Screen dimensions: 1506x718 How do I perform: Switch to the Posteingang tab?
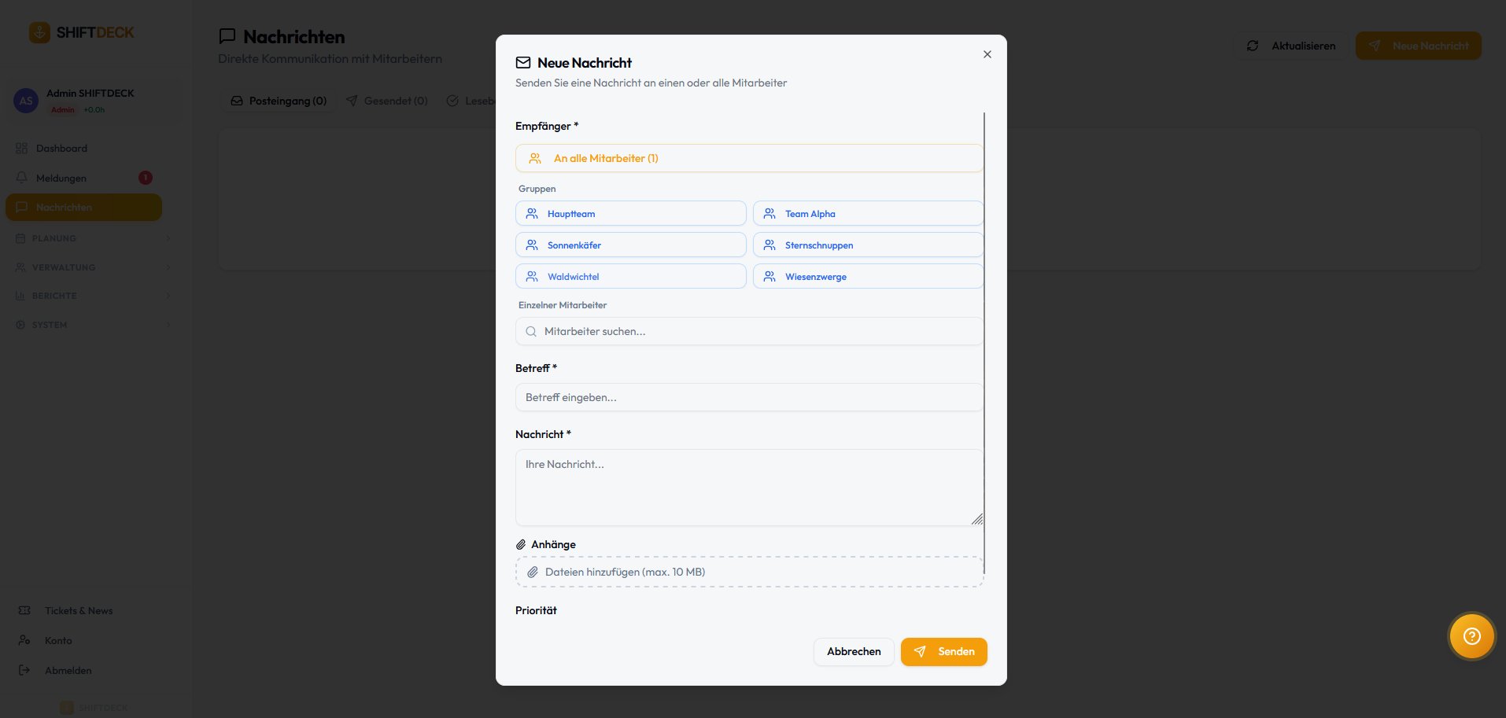(x=279, y=101)
